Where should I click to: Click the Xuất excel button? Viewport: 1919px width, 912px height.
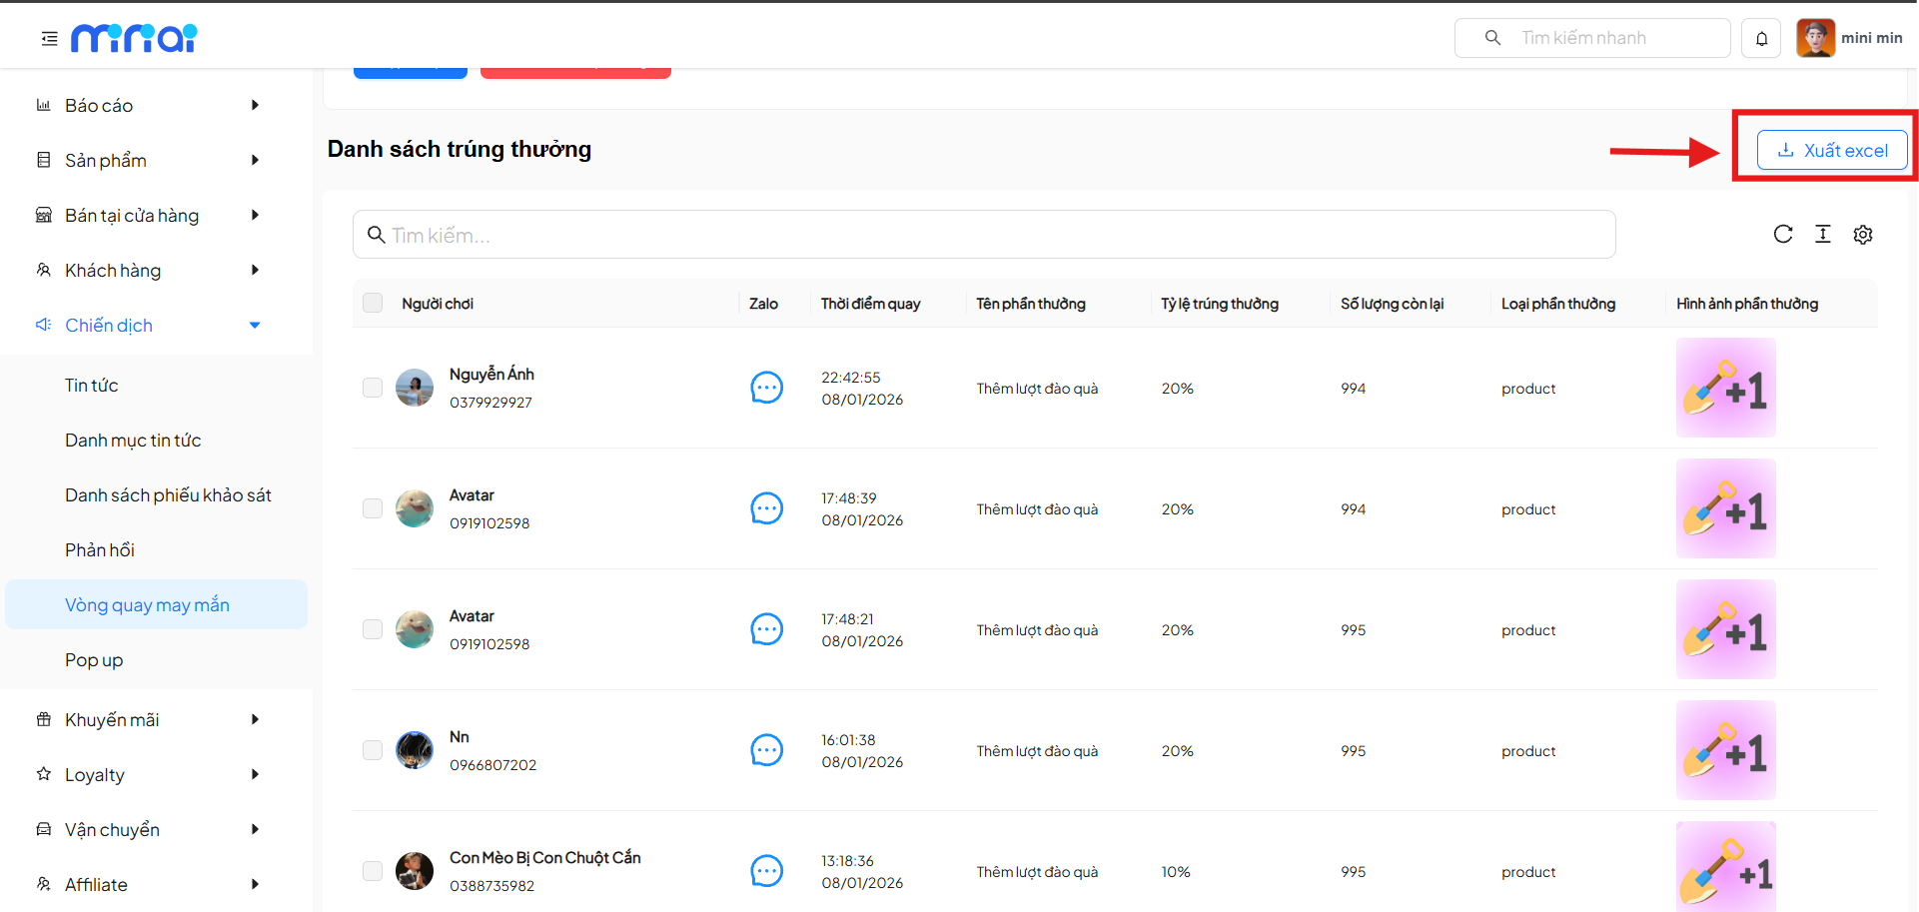point(1832,150)
